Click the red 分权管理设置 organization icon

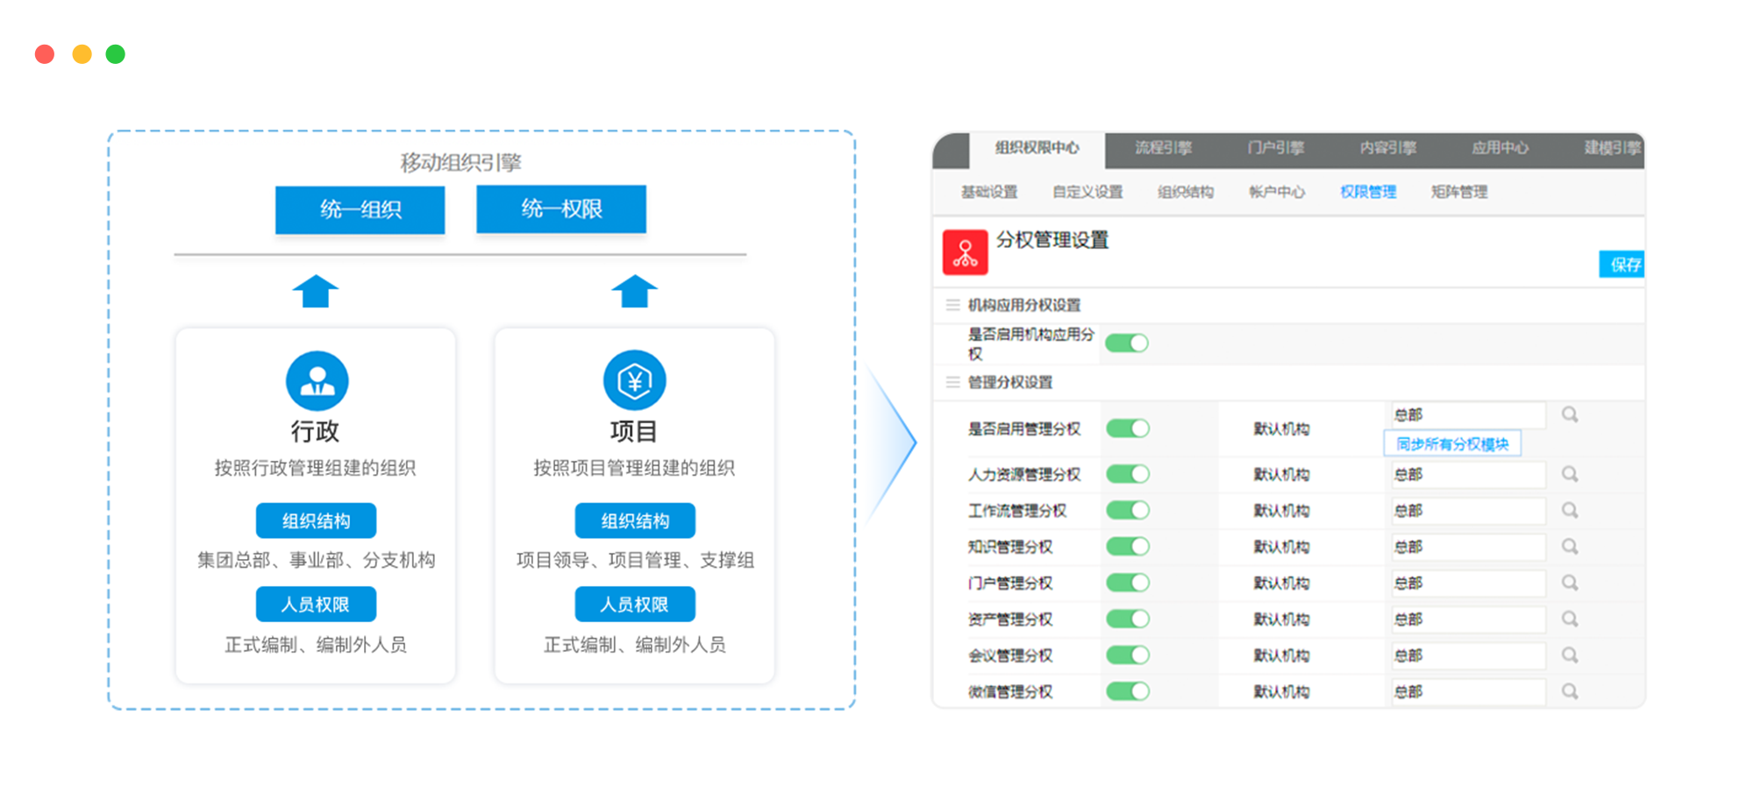tap(965, 252)
